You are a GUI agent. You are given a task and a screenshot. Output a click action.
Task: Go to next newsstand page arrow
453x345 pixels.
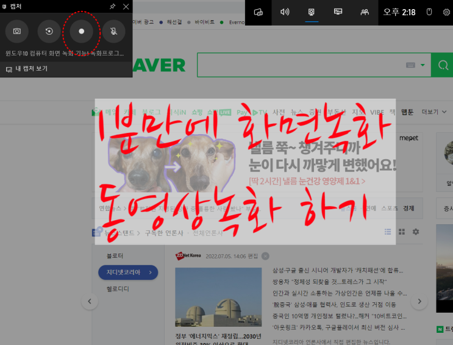click(x=419, y=301)
